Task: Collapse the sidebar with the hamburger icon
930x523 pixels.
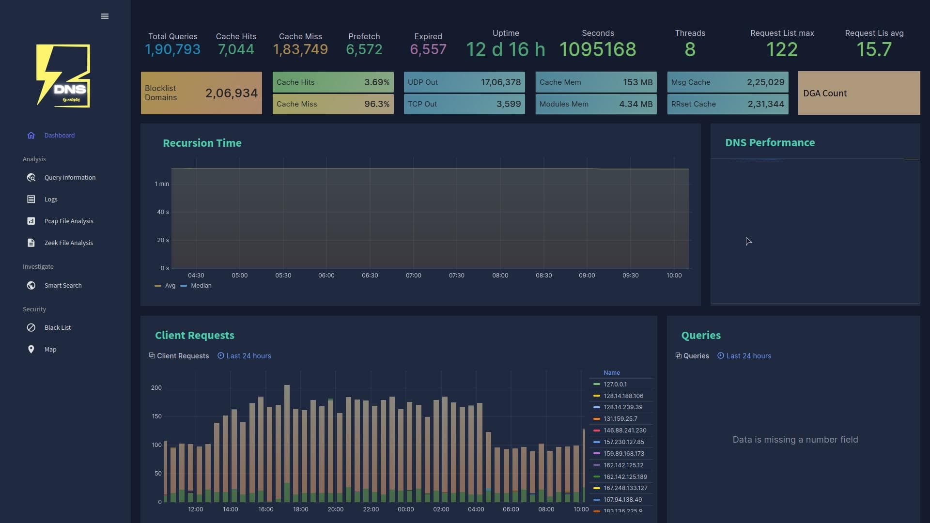Action: pyautogui.click(x=104, y=16)
